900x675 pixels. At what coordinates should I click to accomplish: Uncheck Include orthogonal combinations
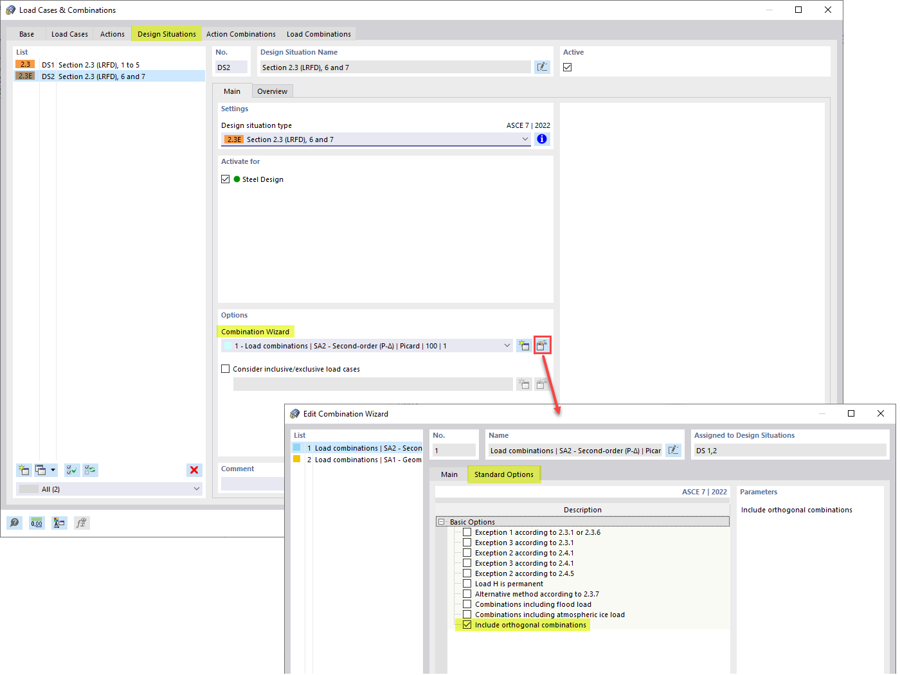[467, 625]
